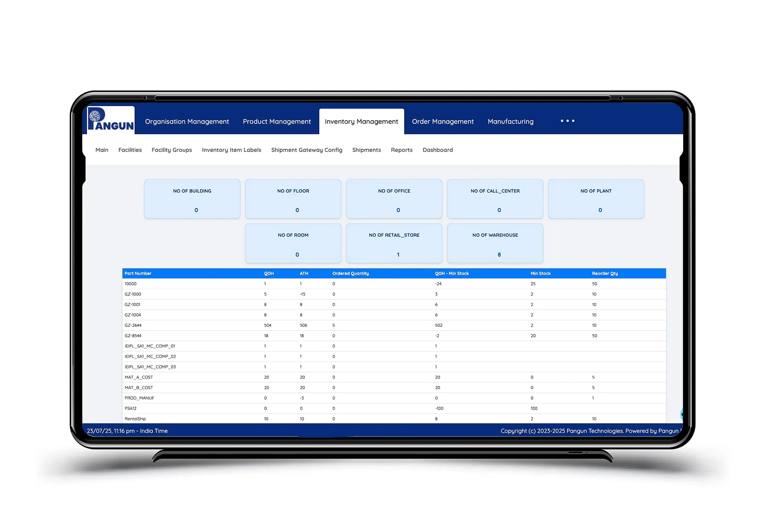
Task: Click the NO OF BUILDING card
Action: 192,199
